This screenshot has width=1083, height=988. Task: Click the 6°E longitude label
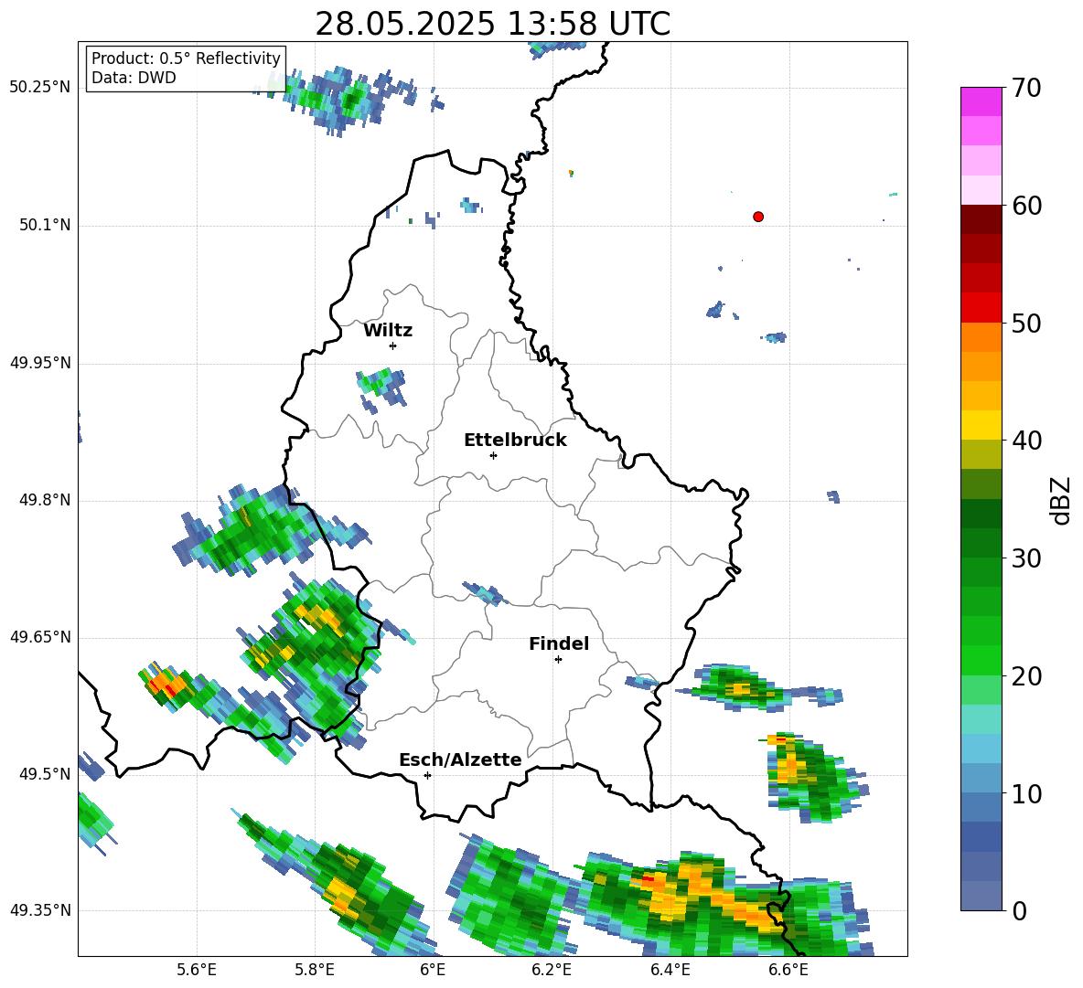[433, 971]
